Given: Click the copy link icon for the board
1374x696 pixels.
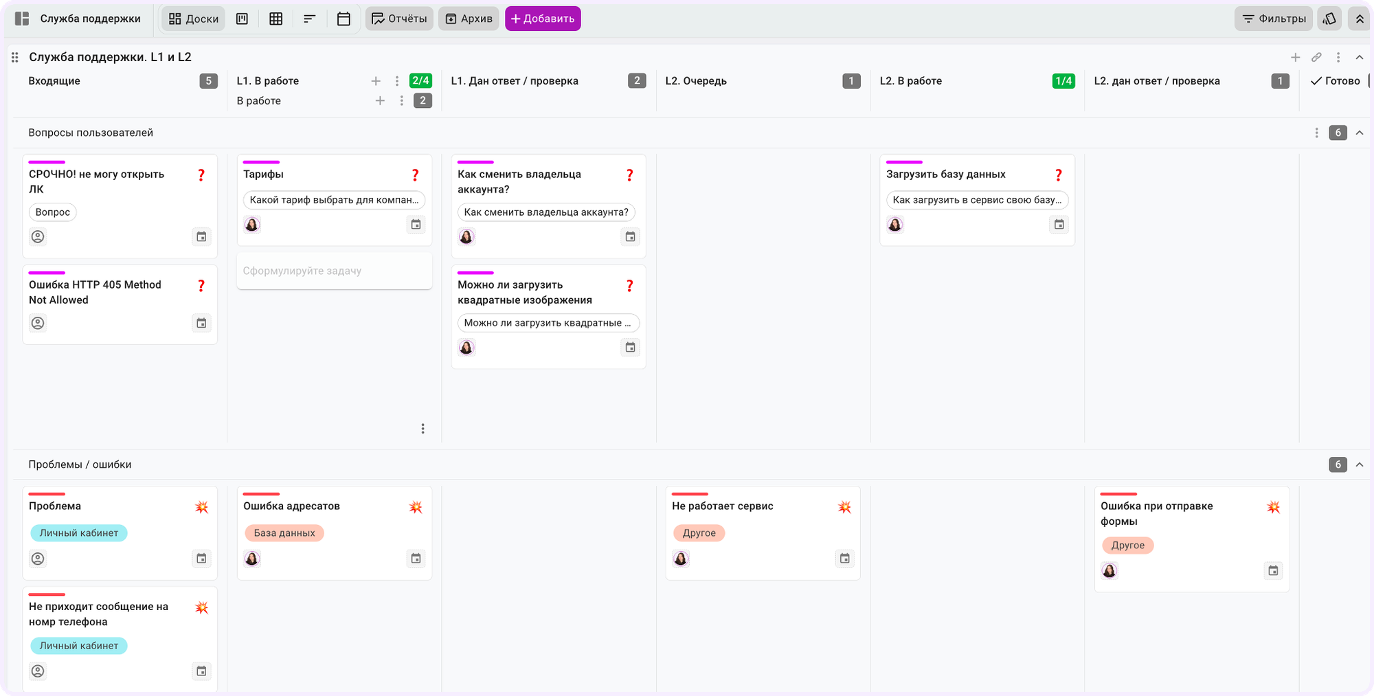Looking at the screenshot, I should pos(1316,57).
